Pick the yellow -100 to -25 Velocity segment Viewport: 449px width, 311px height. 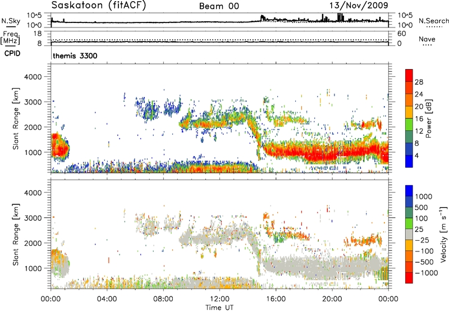click(409, 245)
